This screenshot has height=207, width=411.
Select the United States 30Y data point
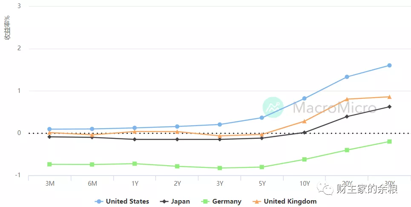click(389, 66)
